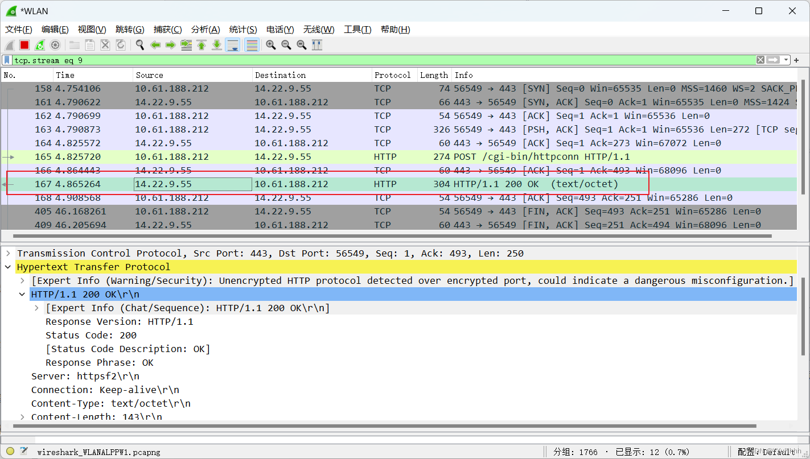Sort by Source column header
The height and width of the screenshot is (459, 810).
(x=192, y=75)
